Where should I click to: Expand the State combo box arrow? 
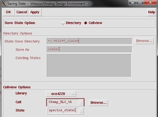81,111
